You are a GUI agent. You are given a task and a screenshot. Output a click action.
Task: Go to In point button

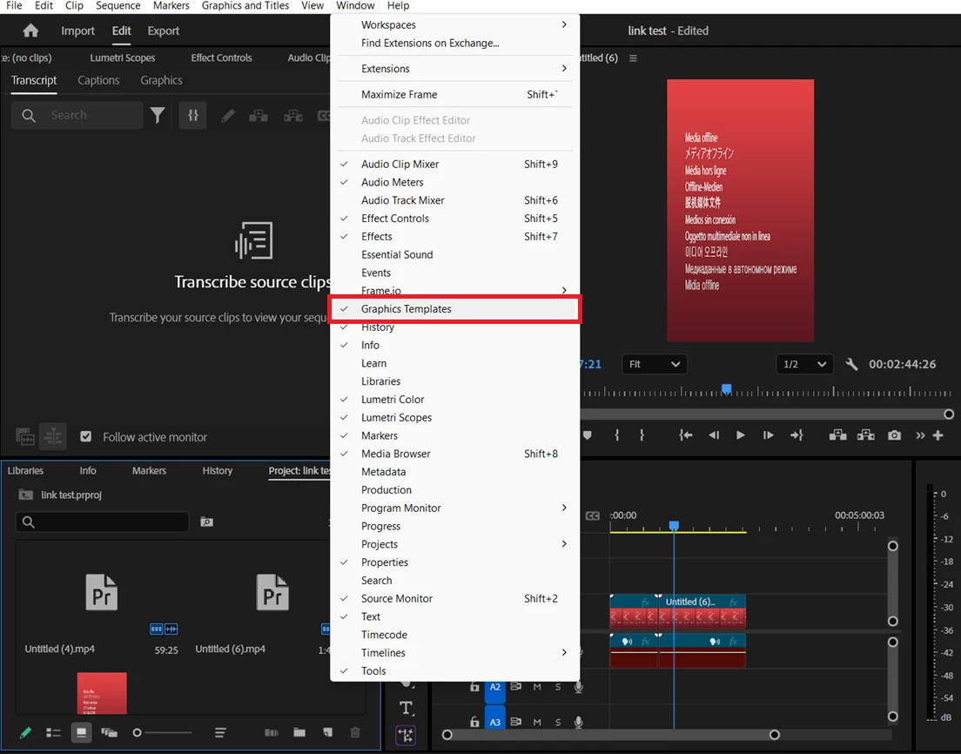coord(686,435)
